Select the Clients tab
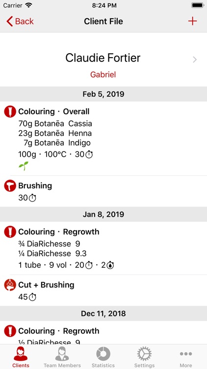Image resolution: width=207 pixels, height=369 pixels. (x=21, y=357)
